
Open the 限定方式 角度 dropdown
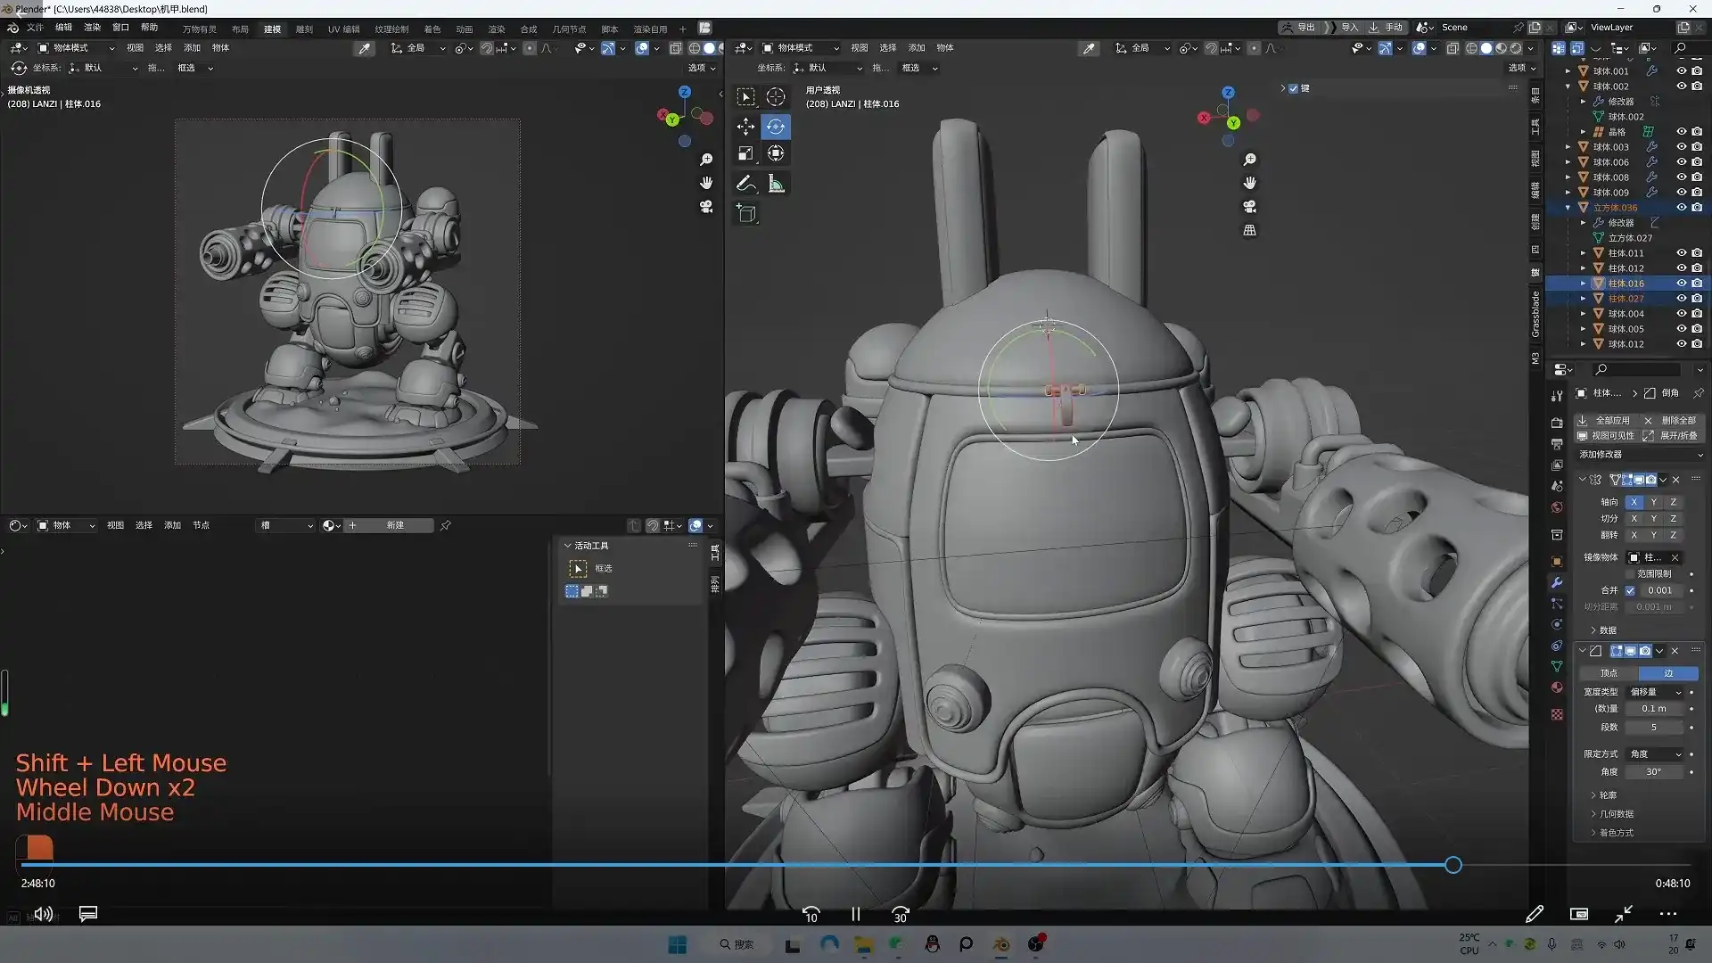(1655, 754)
